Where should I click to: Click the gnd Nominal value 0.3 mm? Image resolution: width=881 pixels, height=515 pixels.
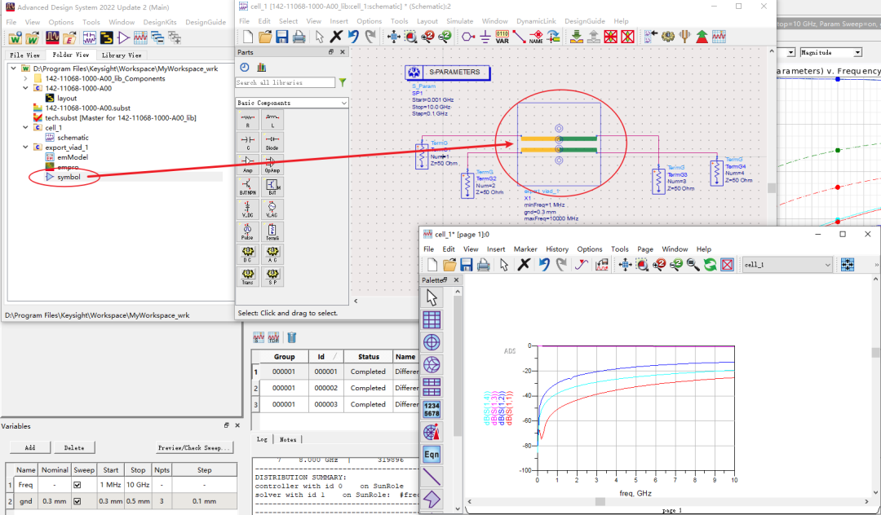click(x=55, y=501)
